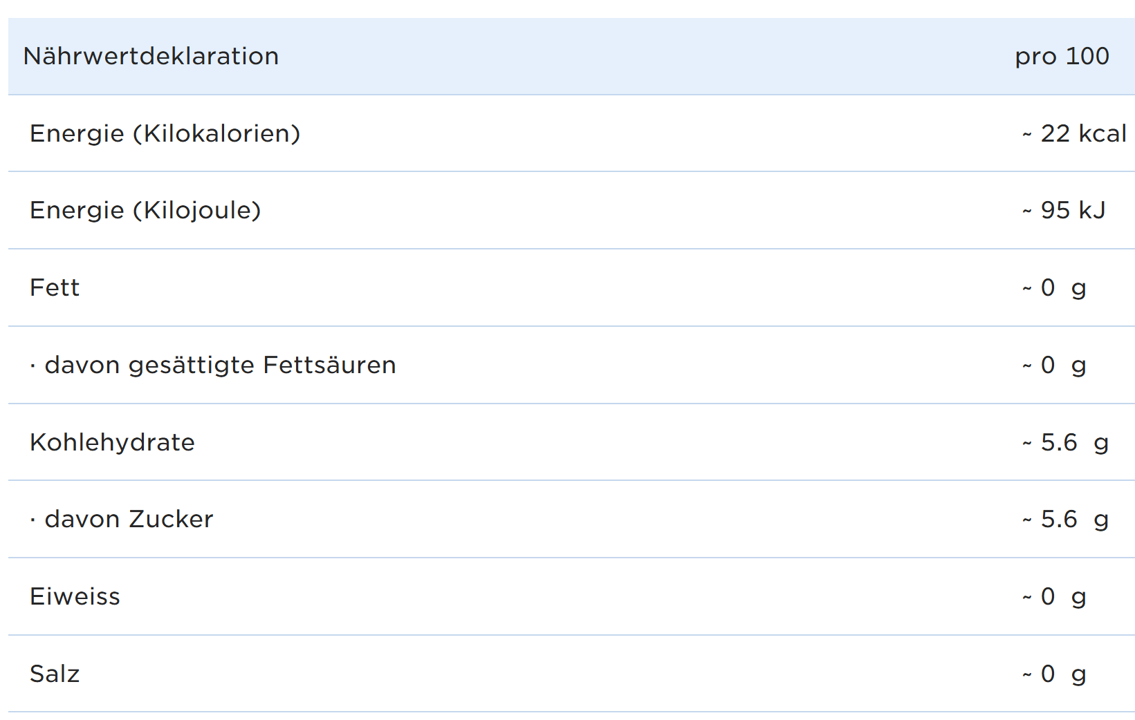
Task: Select the Eiweiss row label
Action: pos(75,596)
